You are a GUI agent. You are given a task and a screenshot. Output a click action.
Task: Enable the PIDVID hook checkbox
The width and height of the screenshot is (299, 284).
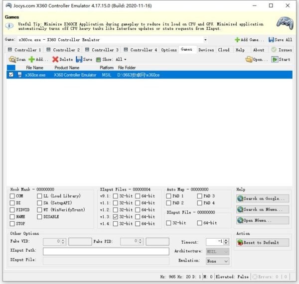point(12,210)
